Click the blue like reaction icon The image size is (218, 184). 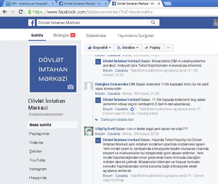tap(132, 109)
